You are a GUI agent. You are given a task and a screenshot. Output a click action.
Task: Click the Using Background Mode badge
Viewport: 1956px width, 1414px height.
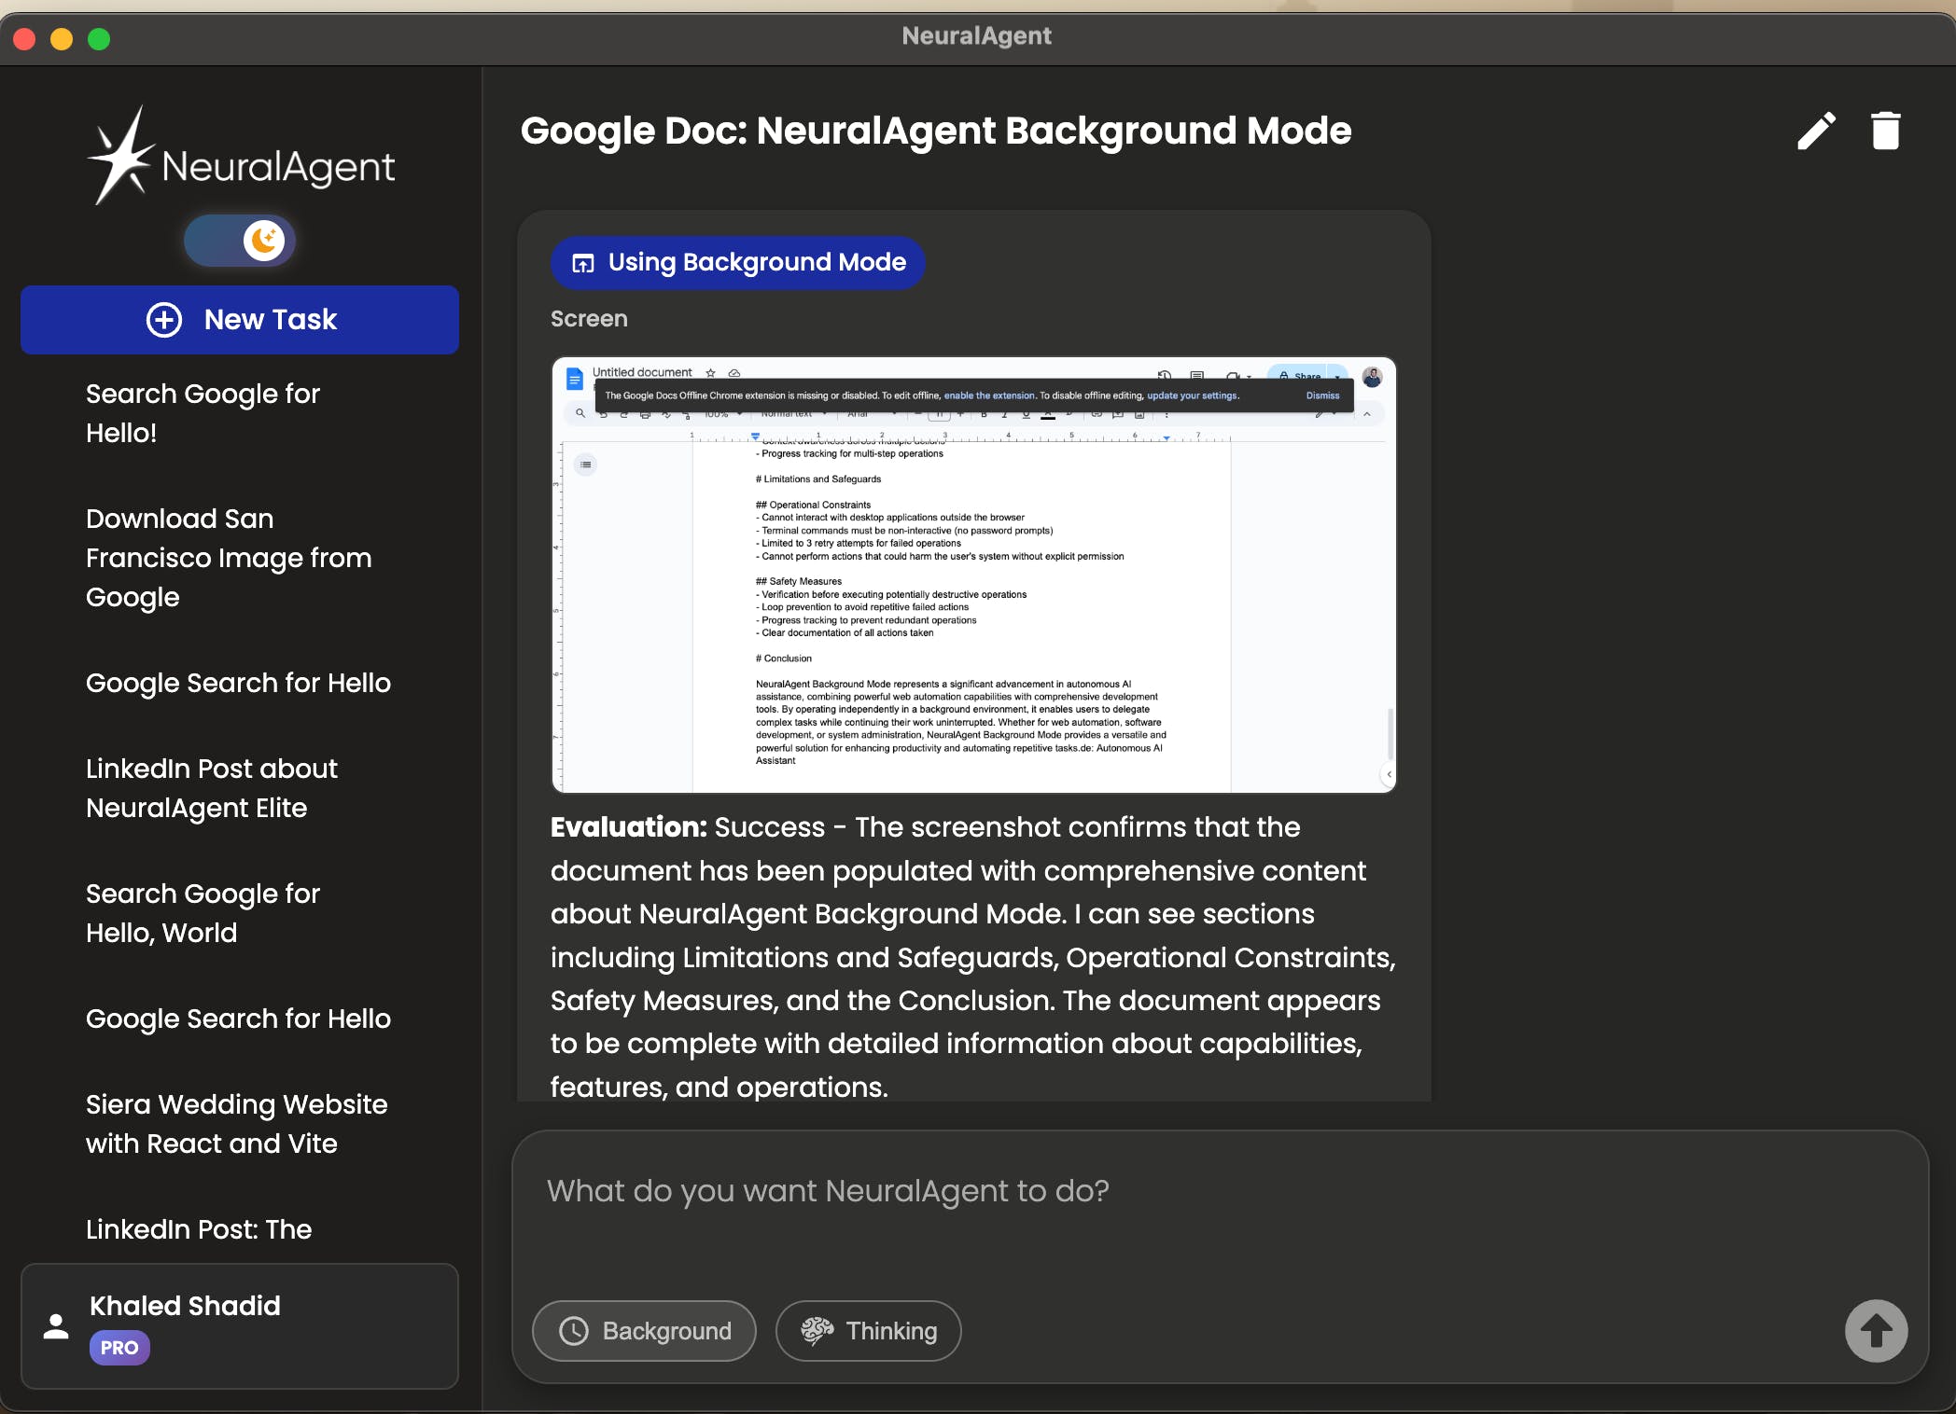(x=737, y=263)
